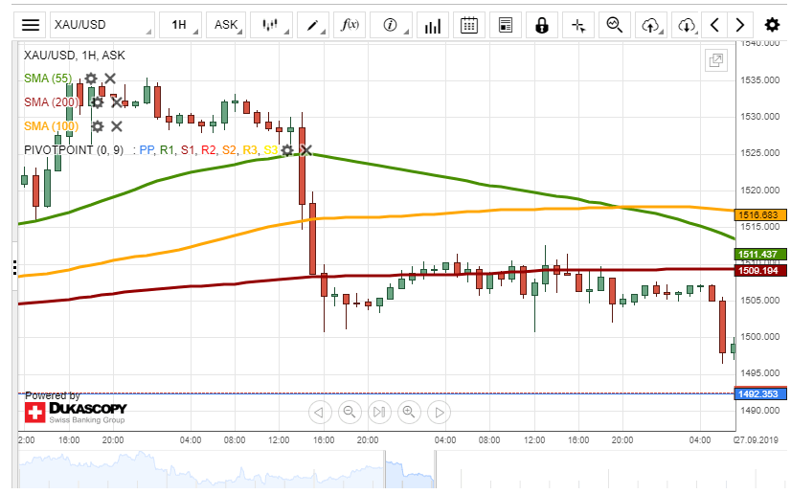Change the 1H timeframe dropdown
791x494 pixels.
click(181, 25)
